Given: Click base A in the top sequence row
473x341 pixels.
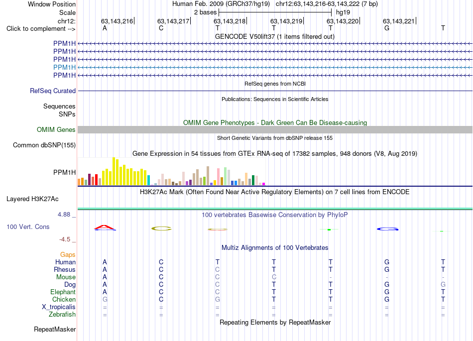Looking at the screenshot, I should (105, 28).
